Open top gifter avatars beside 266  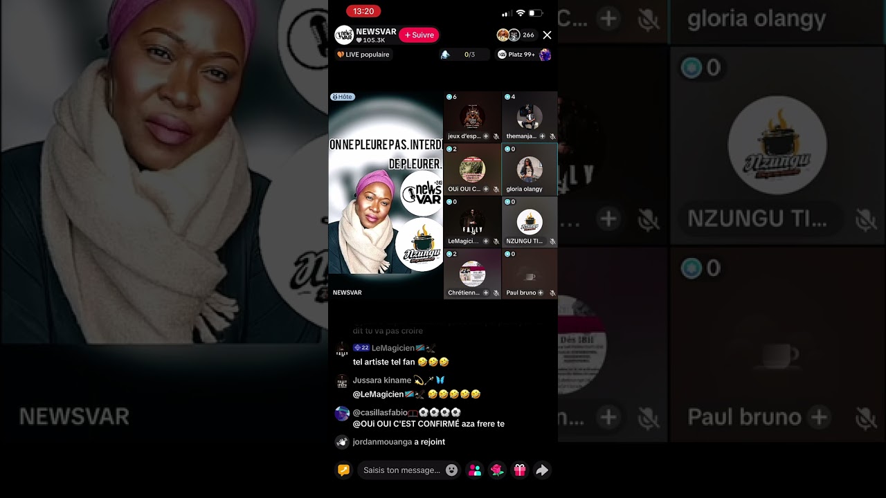509,35
